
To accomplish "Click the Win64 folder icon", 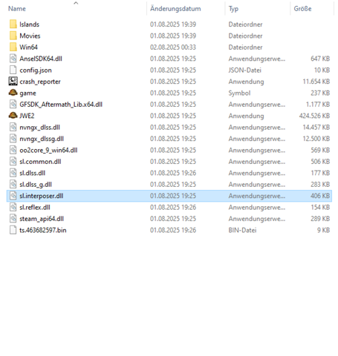I will click(x=13, y=47).
